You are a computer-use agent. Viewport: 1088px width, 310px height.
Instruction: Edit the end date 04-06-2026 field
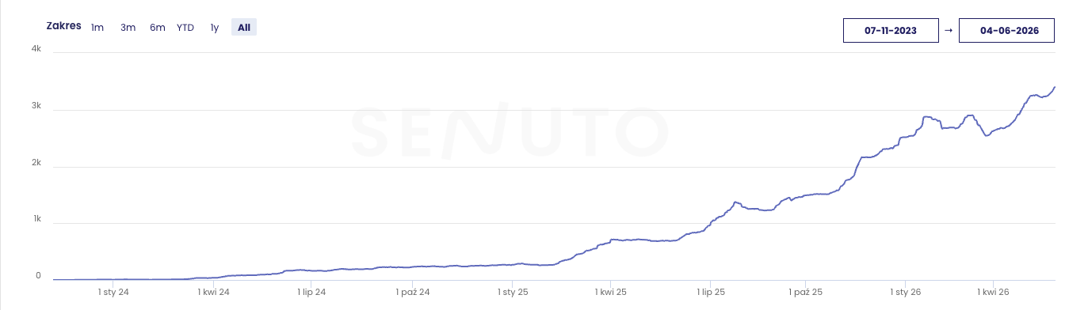tap(1006, 30)
